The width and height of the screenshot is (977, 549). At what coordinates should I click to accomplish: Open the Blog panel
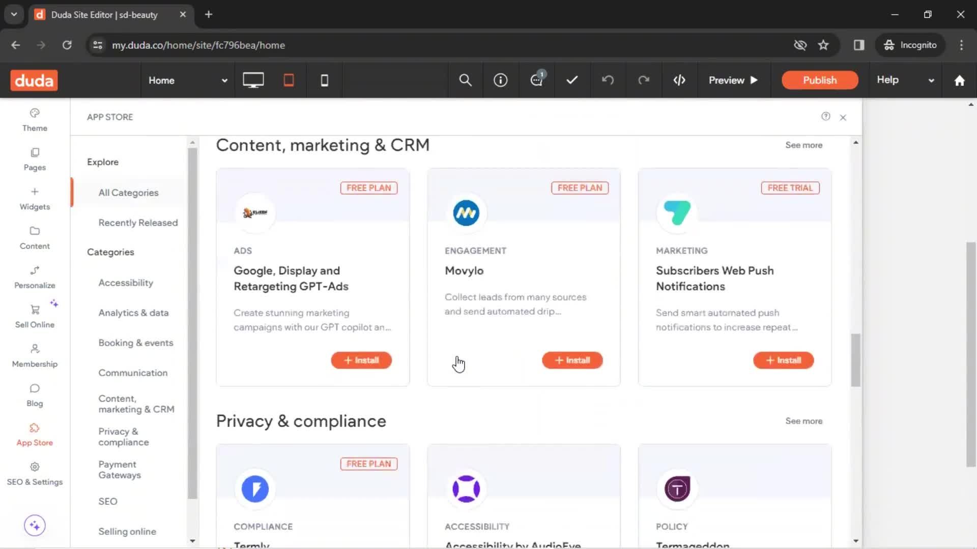(x=35, y=395)
